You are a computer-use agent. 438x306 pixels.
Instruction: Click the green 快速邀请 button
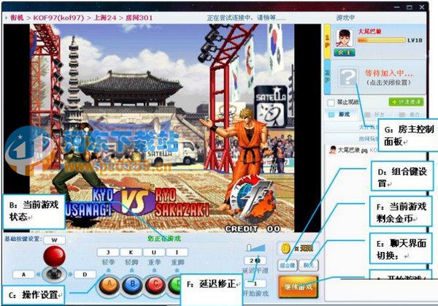coord(406,102)
